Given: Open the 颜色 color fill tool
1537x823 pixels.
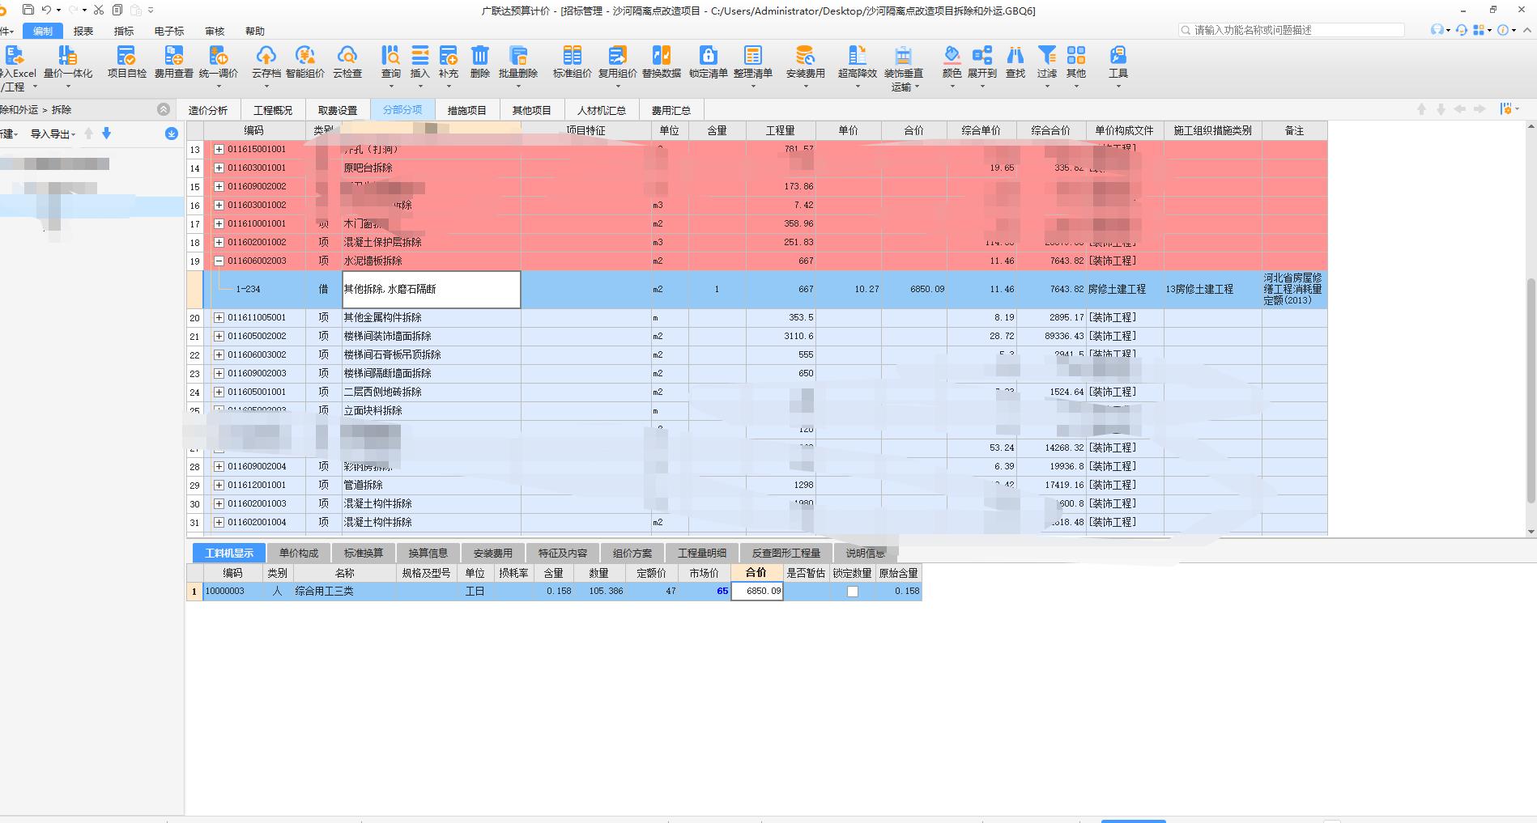Looking at the screenshot, I should click(952, 56).
